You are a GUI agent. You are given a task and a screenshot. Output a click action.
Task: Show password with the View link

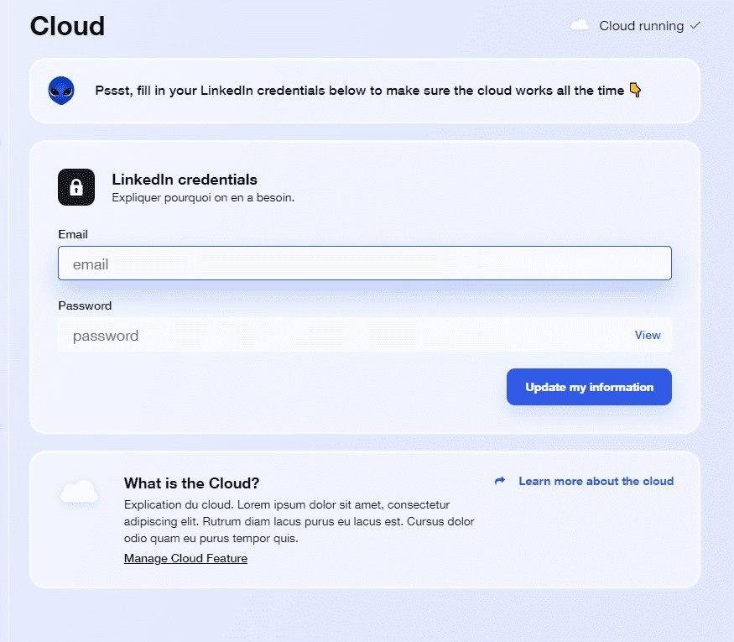[x=648, y=335]
